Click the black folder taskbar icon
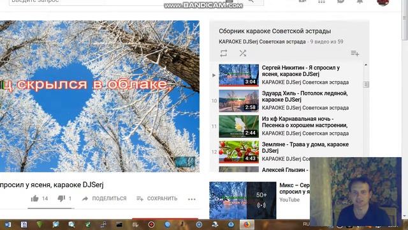The height and width of the screenshot is (230, 408). click(119, 224)
